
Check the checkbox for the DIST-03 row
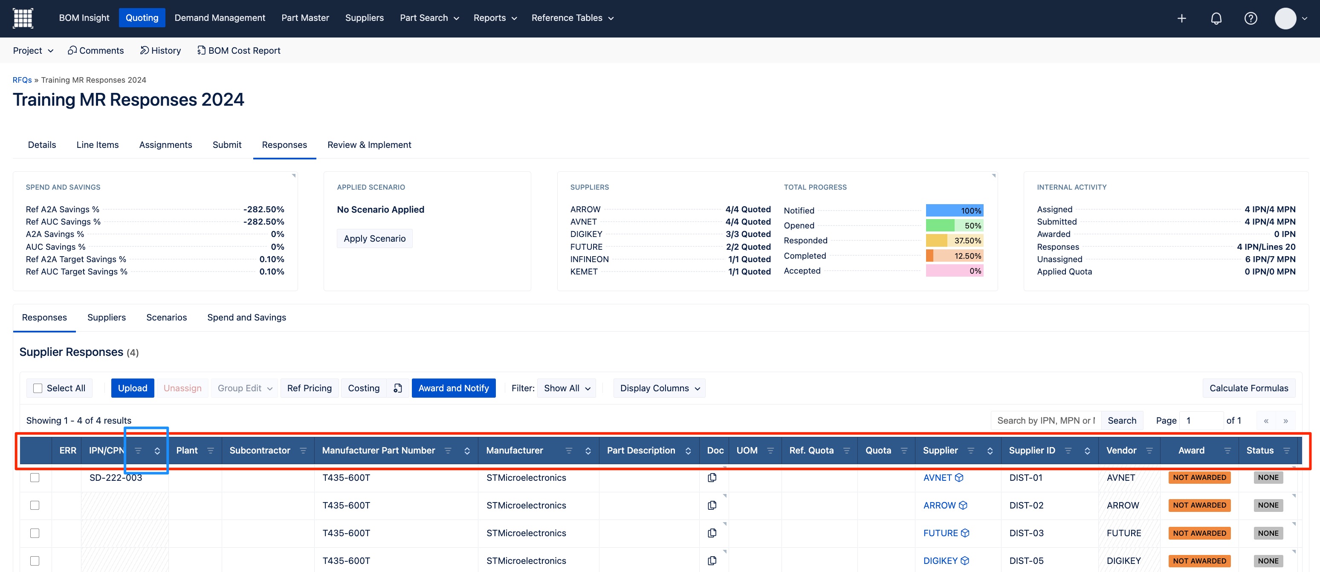pyautogui.click(x=35, y=533)
